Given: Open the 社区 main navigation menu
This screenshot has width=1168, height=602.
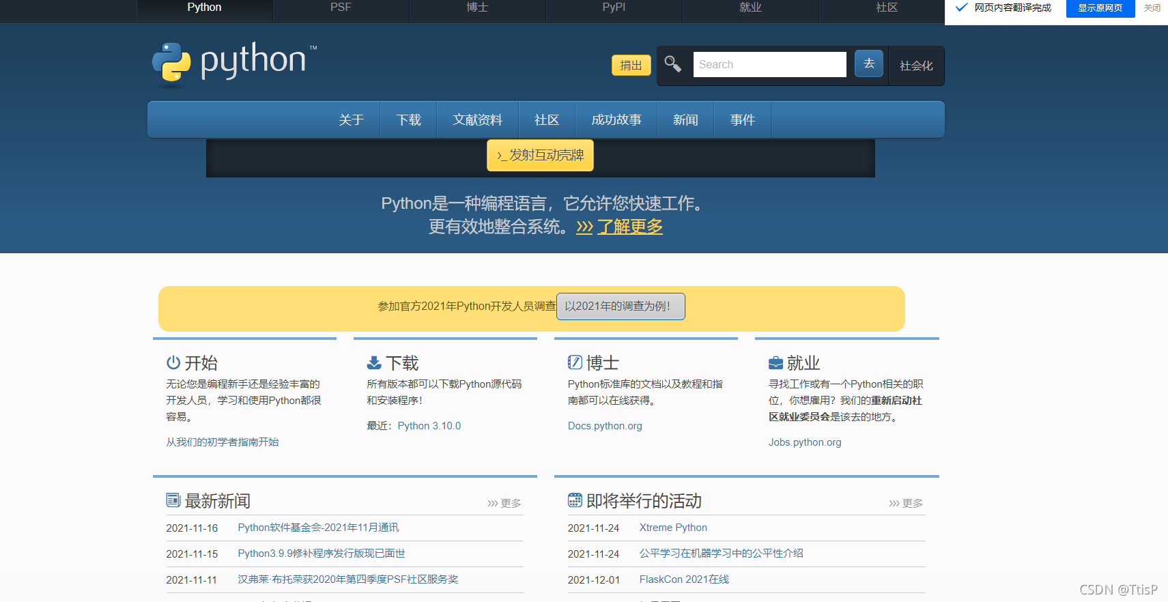Looking at the screenshot, I should tap(547, 120).
